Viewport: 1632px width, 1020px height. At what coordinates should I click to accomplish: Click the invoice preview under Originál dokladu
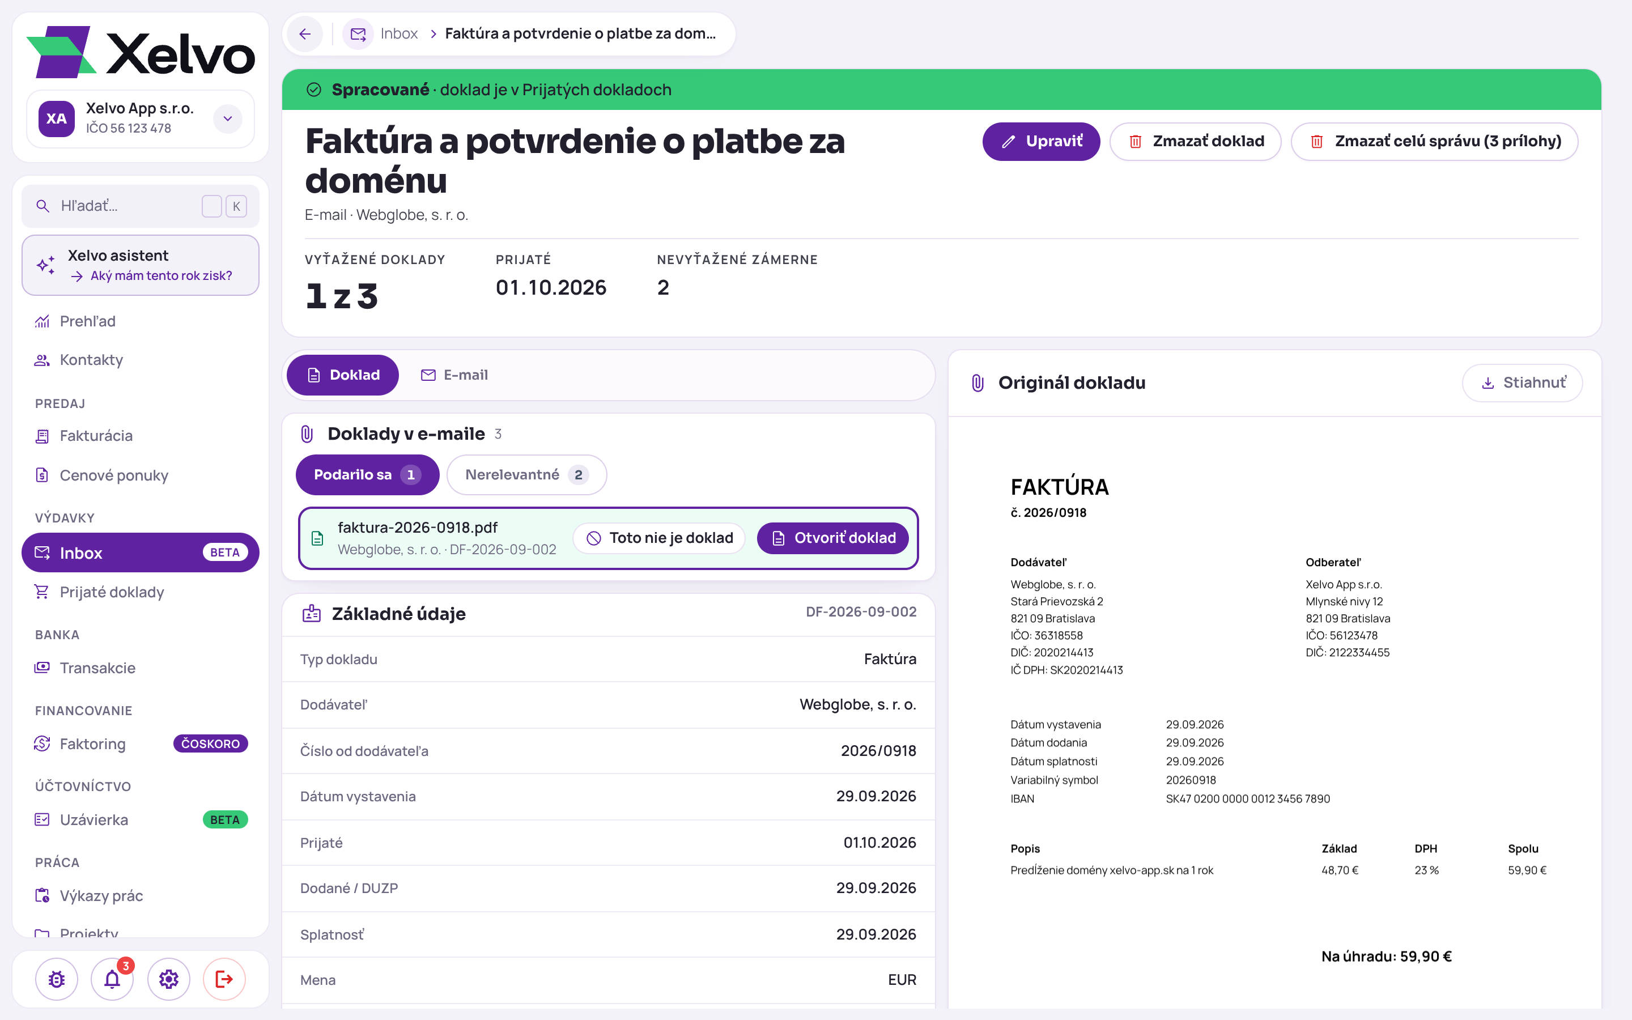click(1274, 713)
